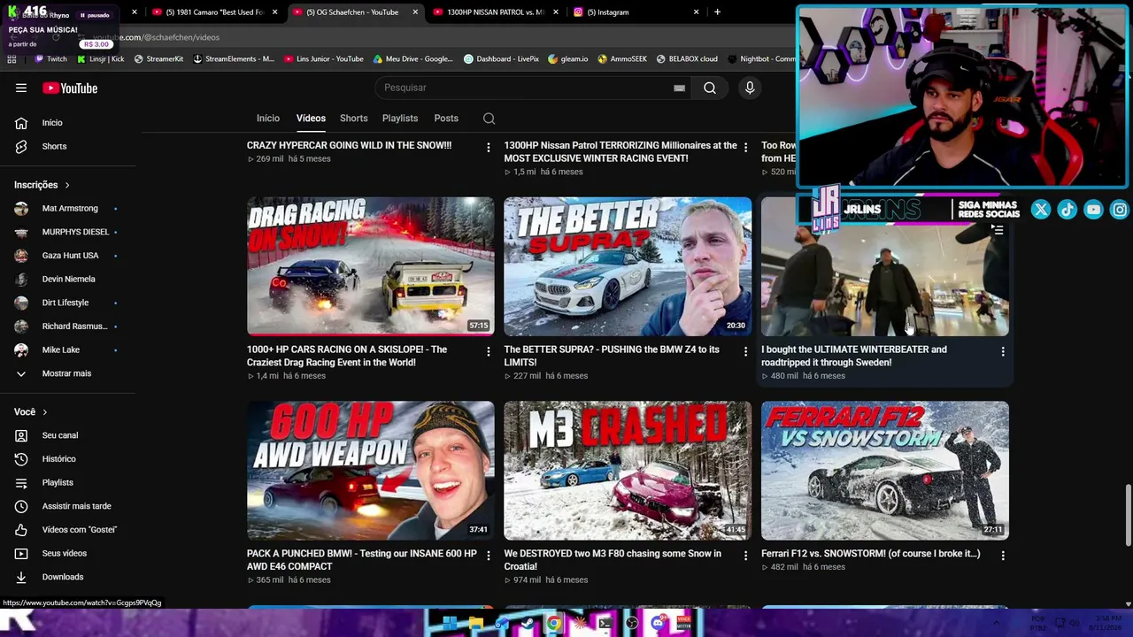The image size is (1133, 637).
Task: Switch to the 1981 Camaro browser tab
Action: [215, 12]
